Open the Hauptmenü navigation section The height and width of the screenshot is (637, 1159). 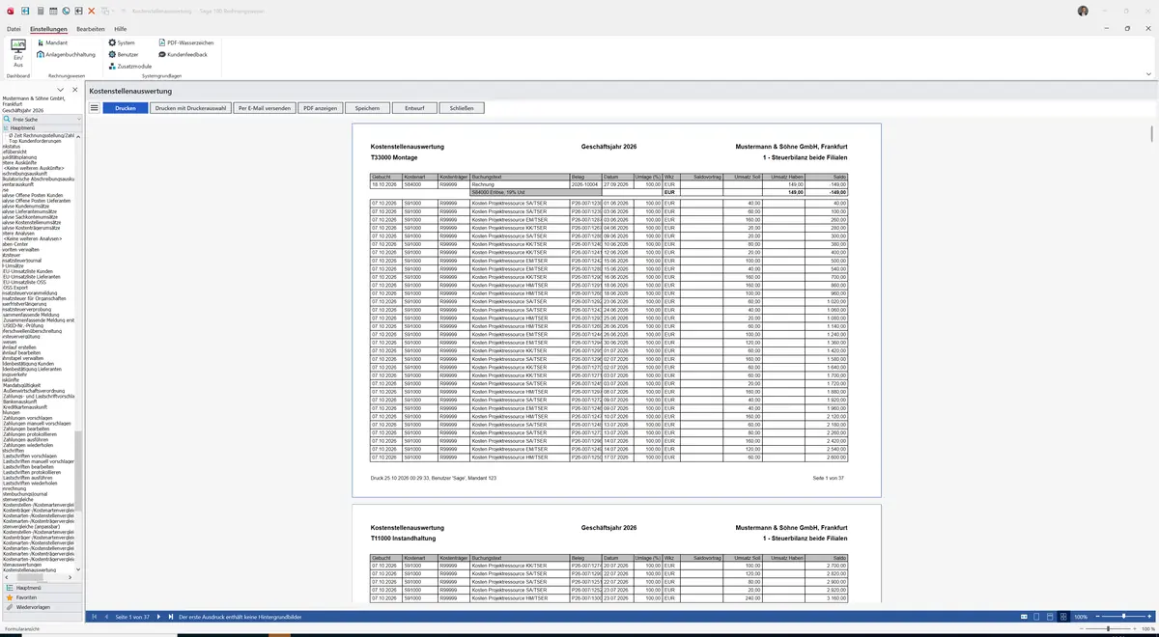[x=41, y=587]
